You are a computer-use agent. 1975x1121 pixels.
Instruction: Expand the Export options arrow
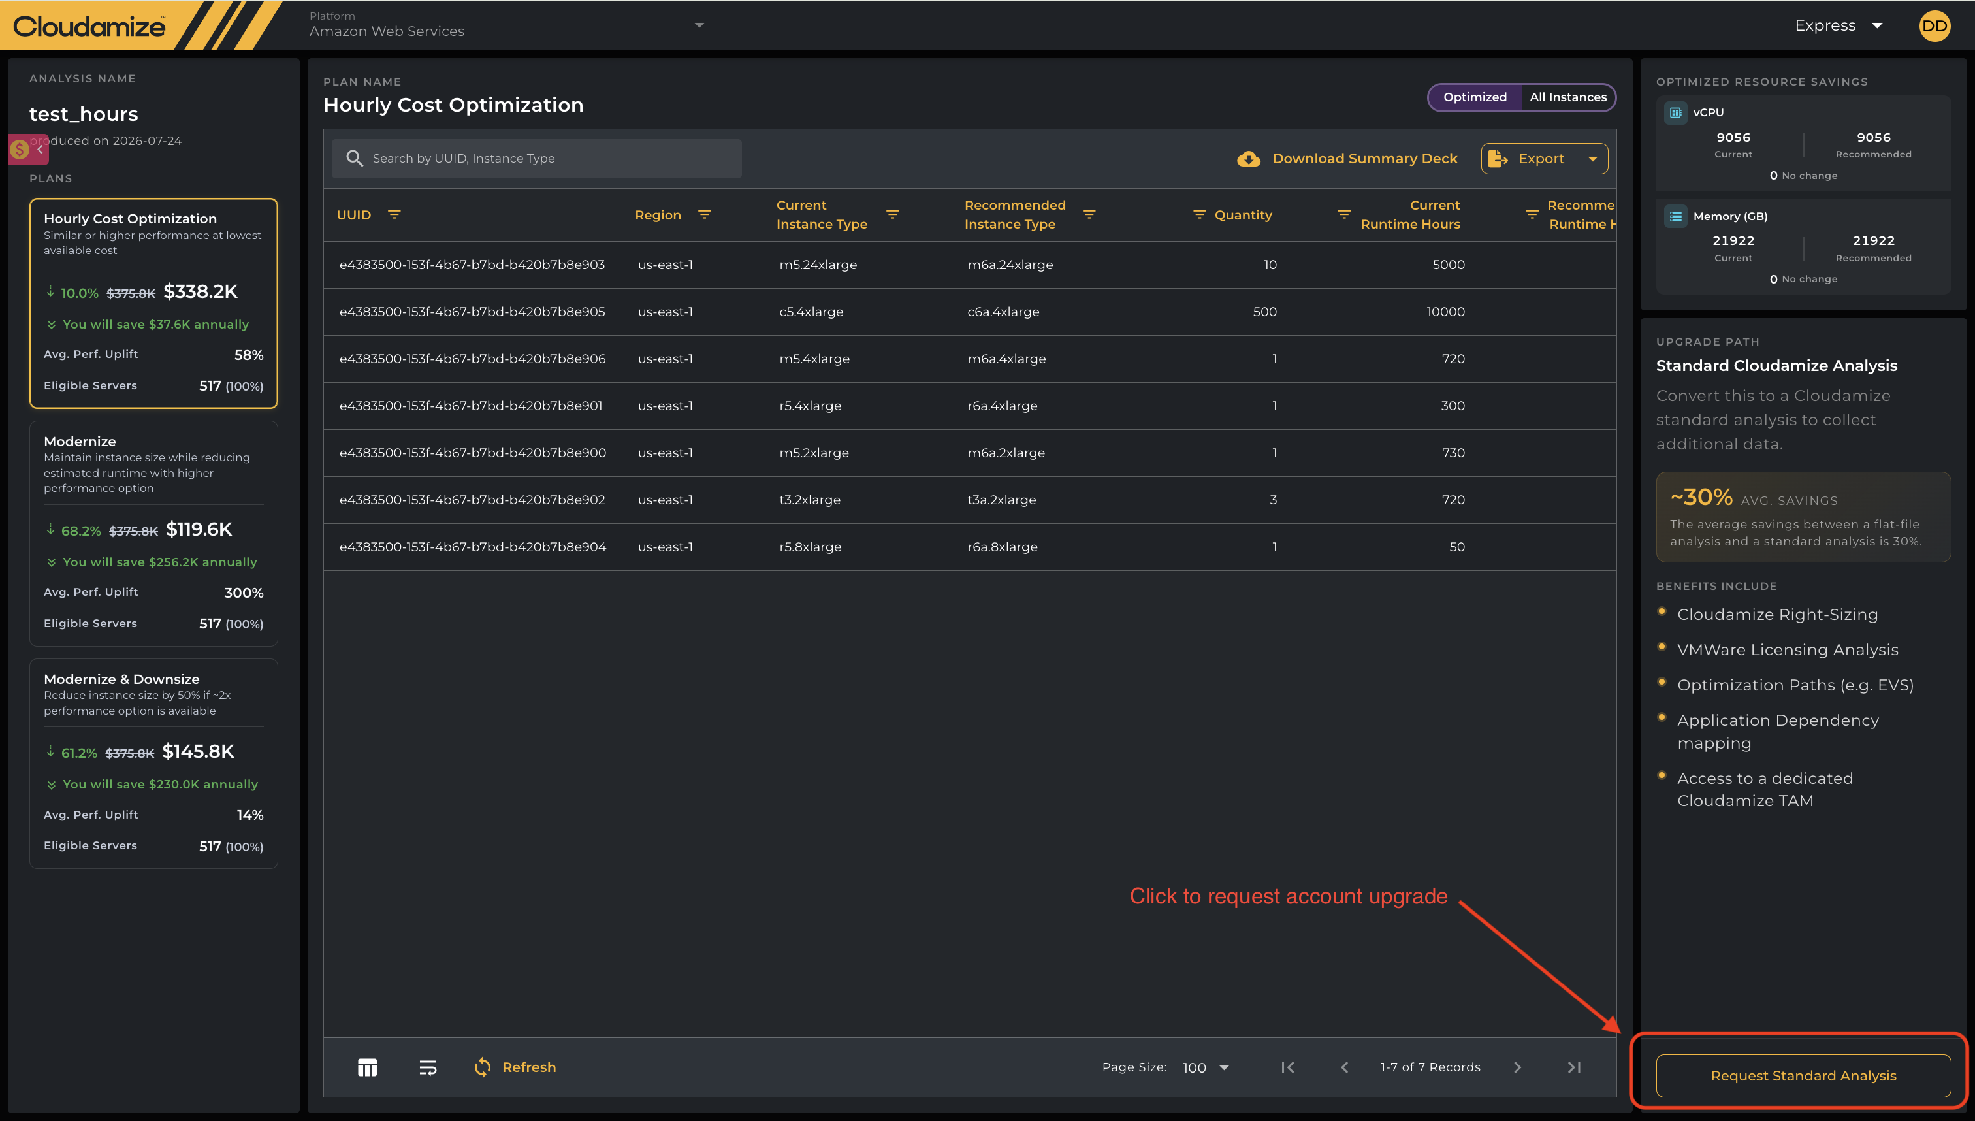(1592, 159)
